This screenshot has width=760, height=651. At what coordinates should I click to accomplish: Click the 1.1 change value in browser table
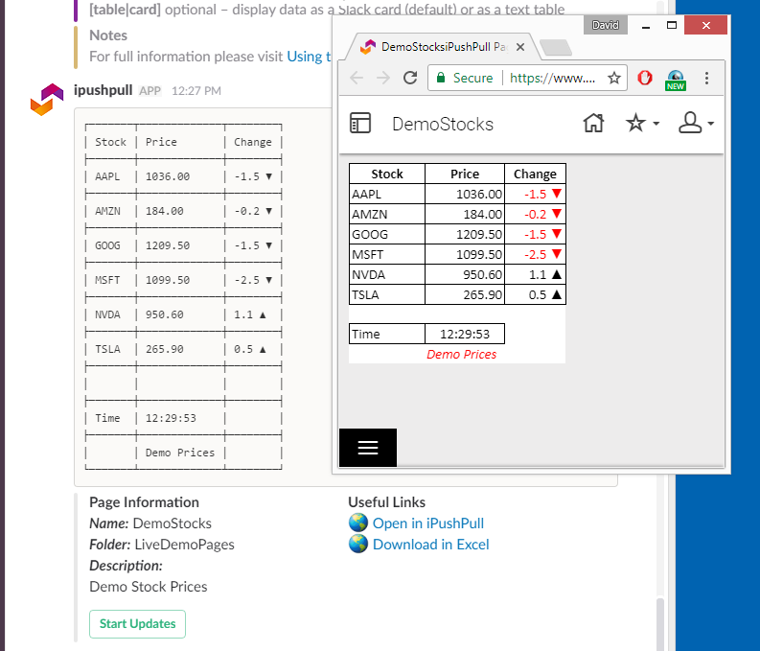click(x=538, y=275)
